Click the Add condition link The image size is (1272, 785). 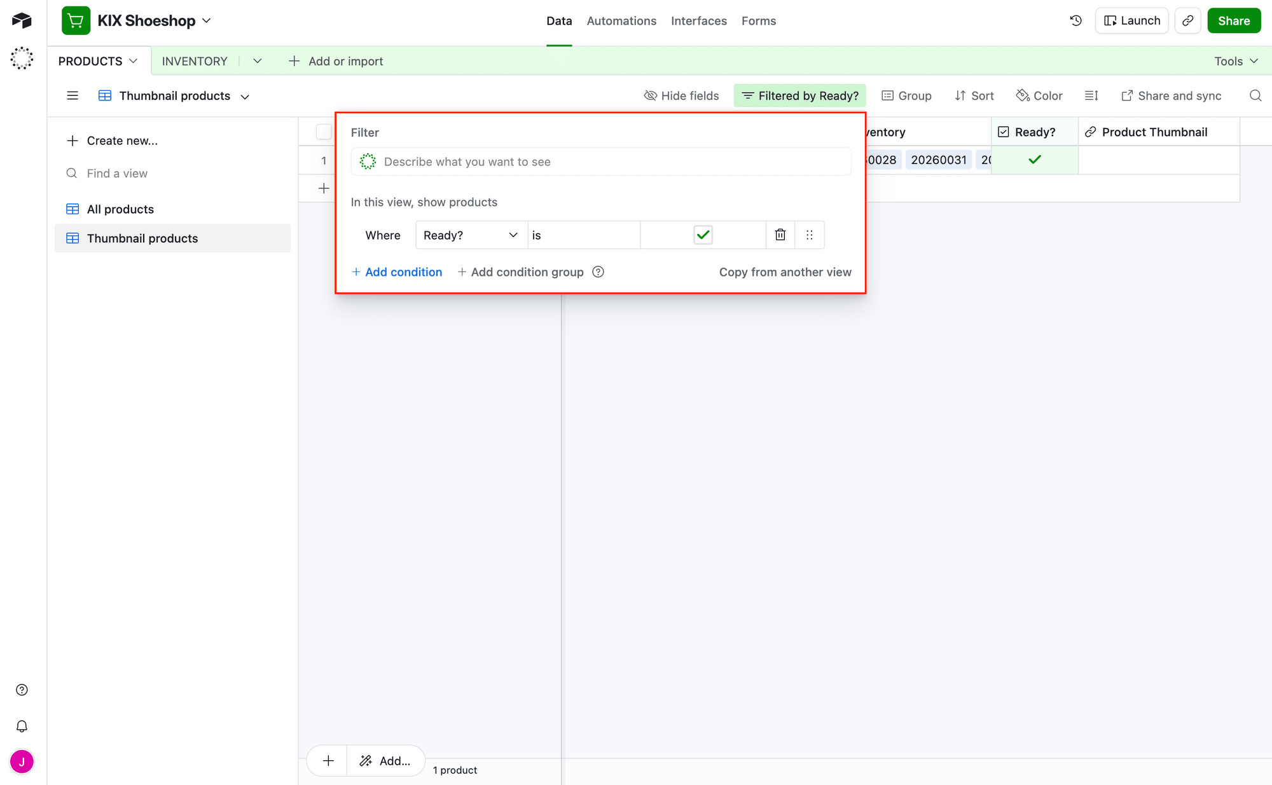396,272
